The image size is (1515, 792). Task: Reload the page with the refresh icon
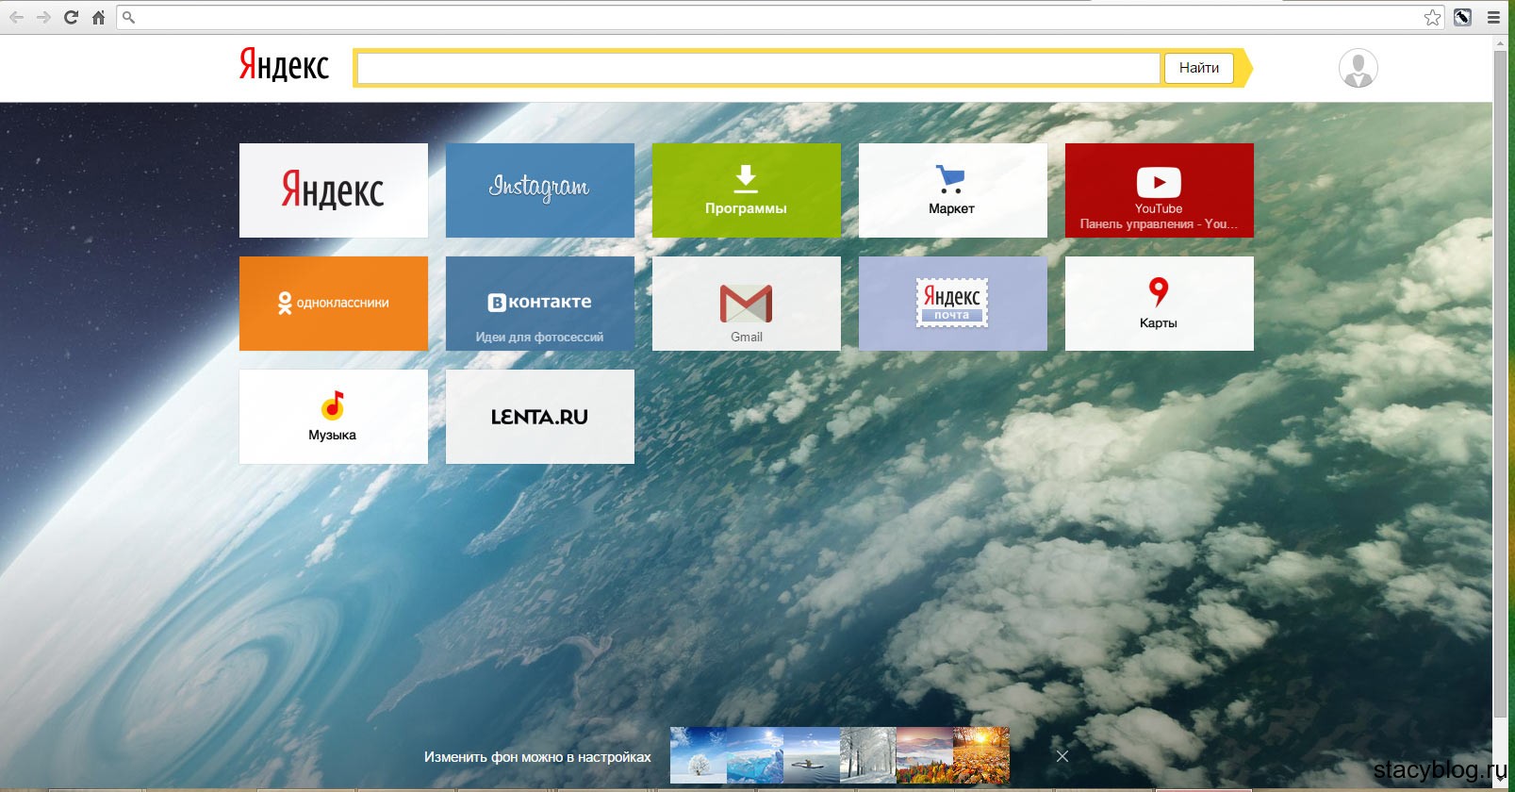(71, 17)
